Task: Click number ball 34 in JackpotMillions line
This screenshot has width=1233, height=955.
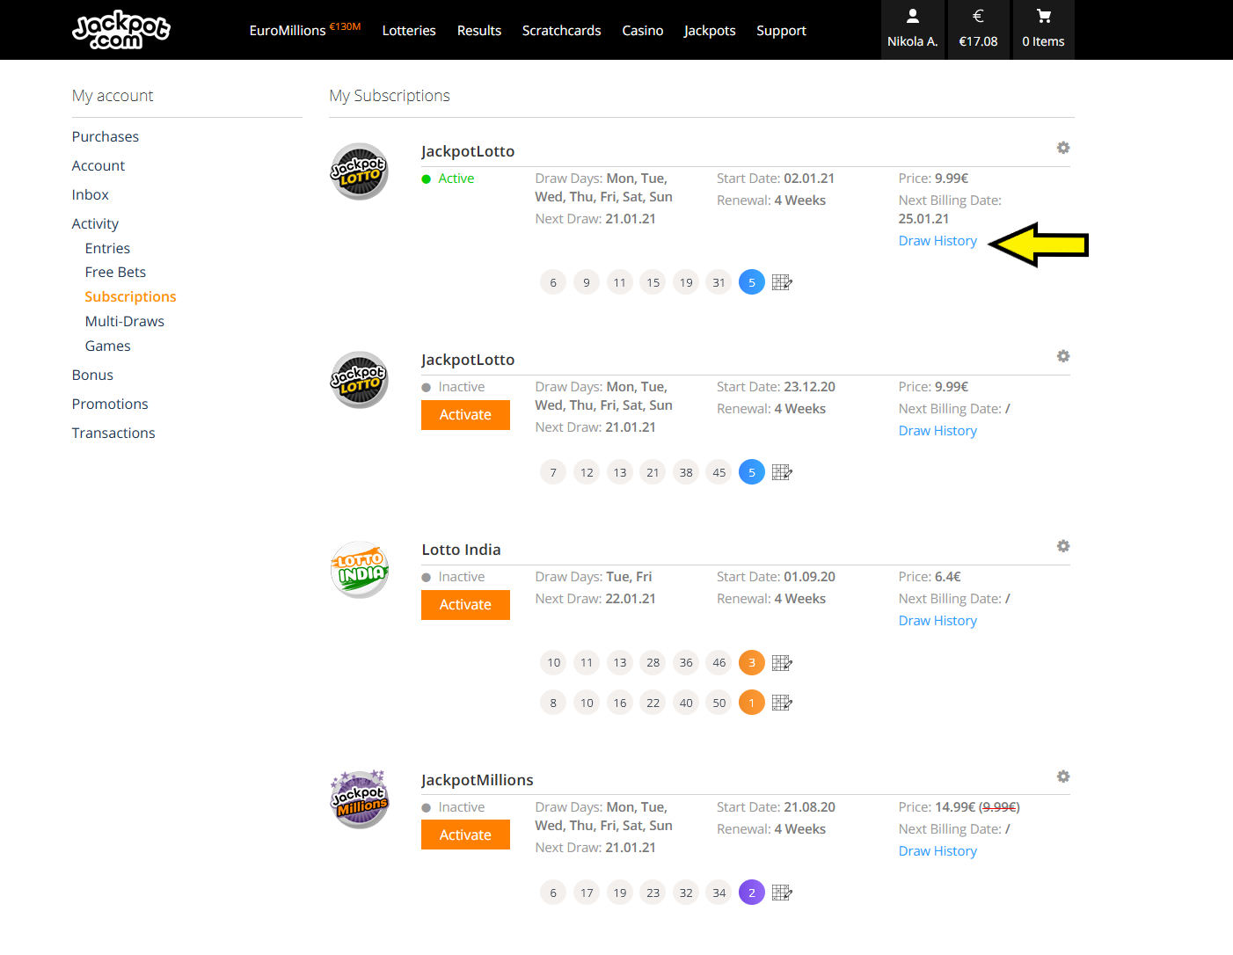Action: coord(719,893)
